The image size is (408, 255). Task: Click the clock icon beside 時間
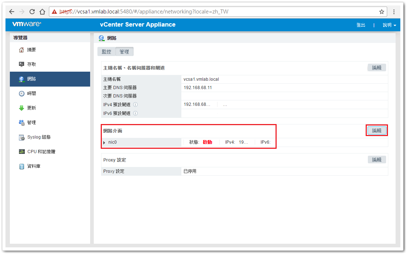pyautogui.click(x=21, y=93)
